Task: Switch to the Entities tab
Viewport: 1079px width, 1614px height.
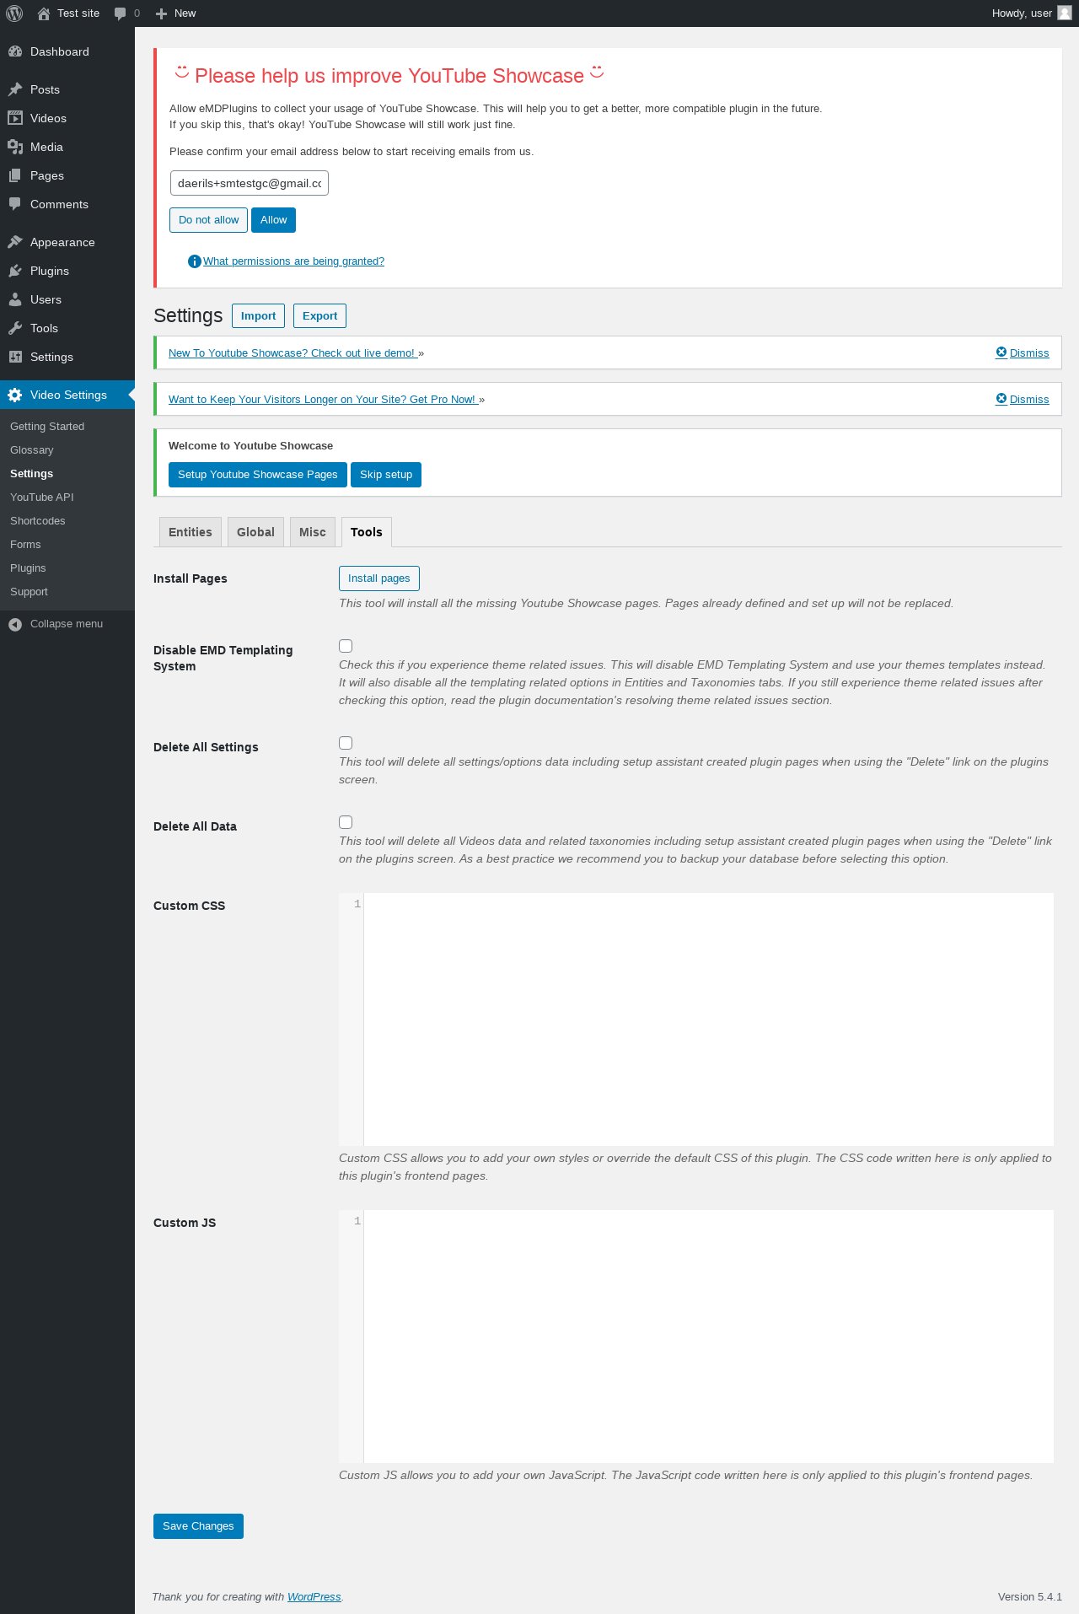Action: coord(191,532)
